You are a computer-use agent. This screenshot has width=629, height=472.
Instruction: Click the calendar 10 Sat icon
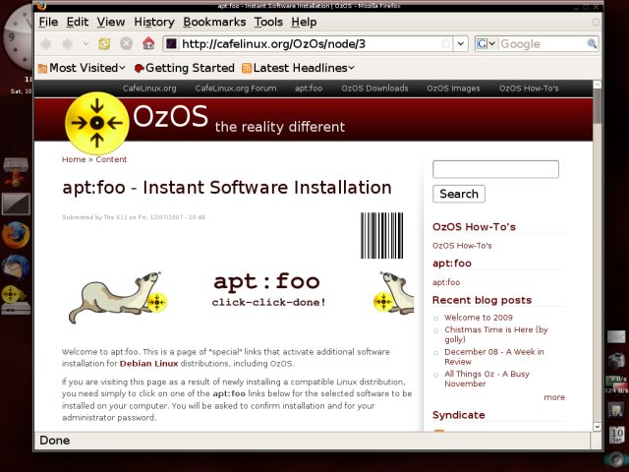coord(617,435)
